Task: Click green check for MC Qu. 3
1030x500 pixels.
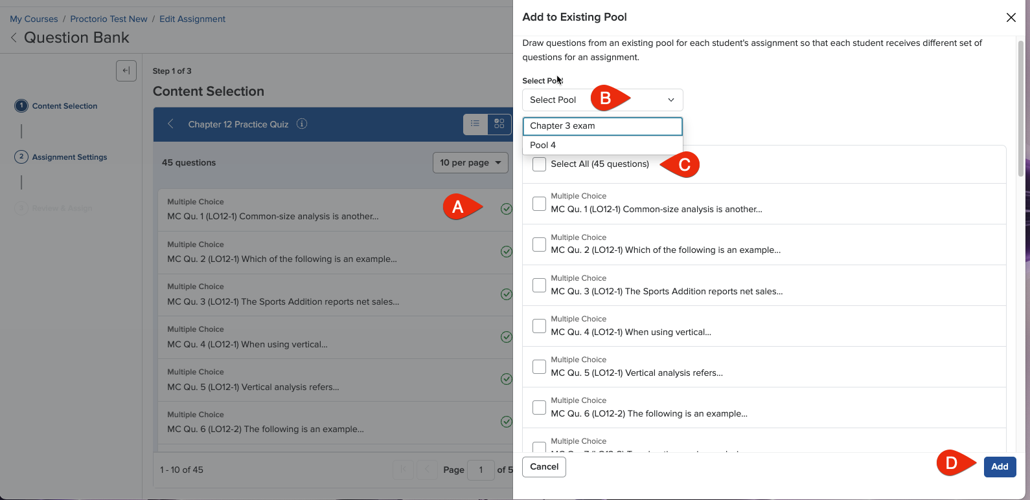Action: pyautogui.click(x=507, y=294)
